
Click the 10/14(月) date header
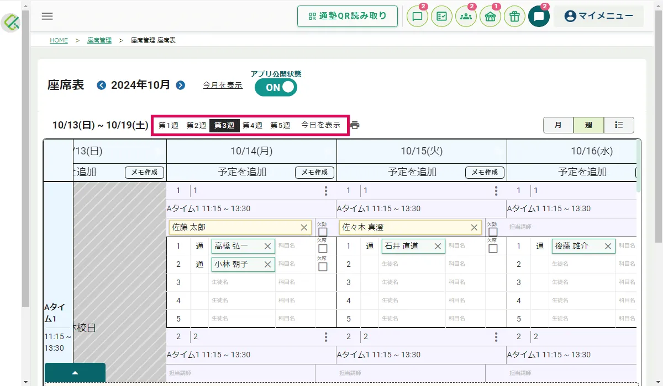coord(251,151)
